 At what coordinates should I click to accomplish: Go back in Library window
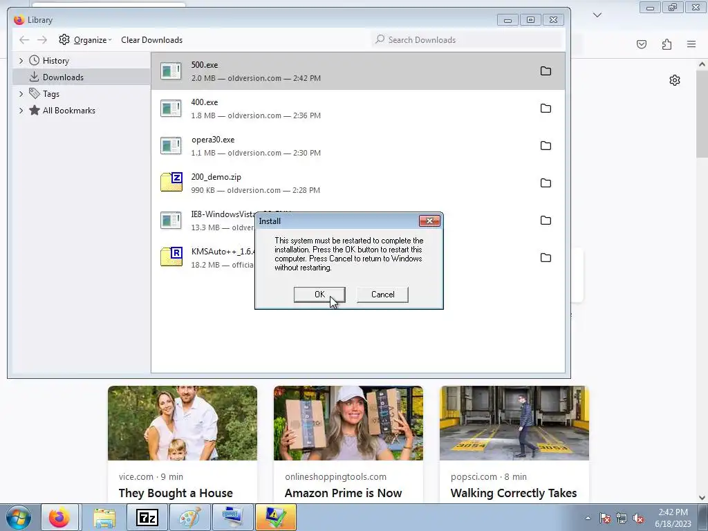[24, 39]
